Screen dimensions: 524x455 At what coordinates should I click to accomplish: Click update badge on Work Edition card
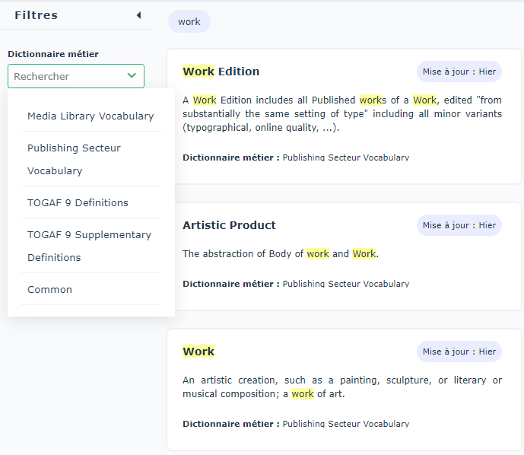tap(459, 72)
